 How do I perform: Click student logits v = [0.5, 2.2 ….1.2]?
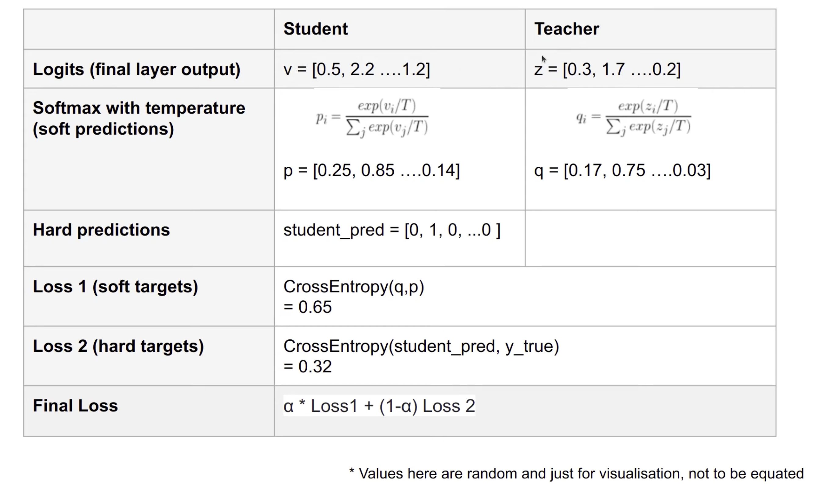356,69
